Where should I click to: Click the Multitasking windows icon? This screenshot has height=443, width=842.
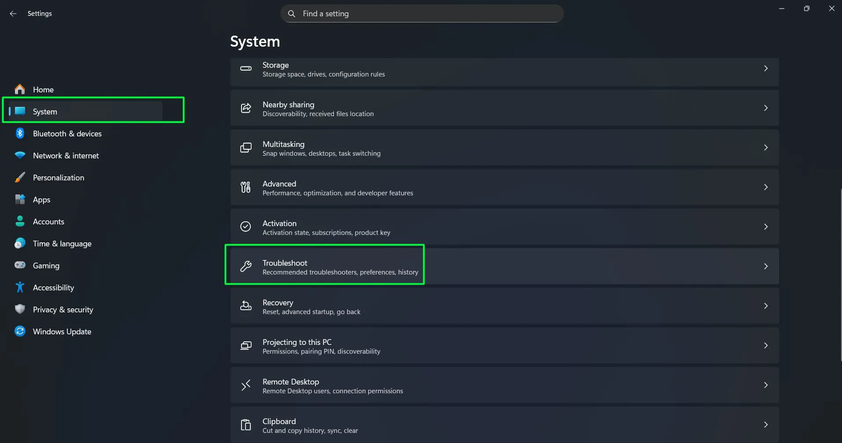click(245, 147)
